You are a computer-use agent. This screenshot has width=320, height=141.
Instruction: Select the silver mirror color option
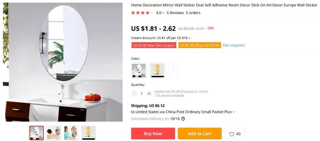(x=139, y=70)
